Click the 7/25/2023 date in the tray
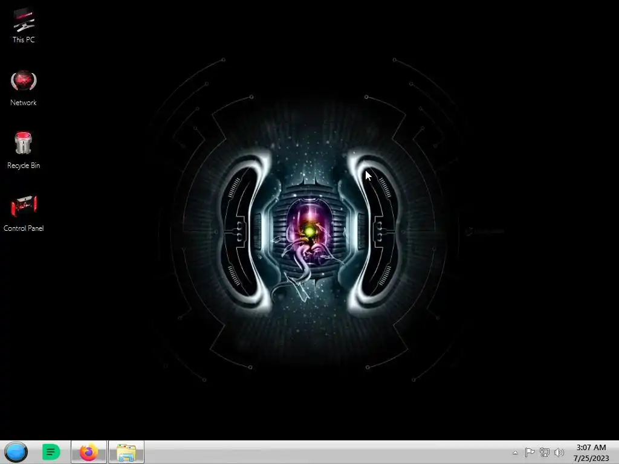The height and width of the screenshot is (464, 619). (x=591, y=458)
